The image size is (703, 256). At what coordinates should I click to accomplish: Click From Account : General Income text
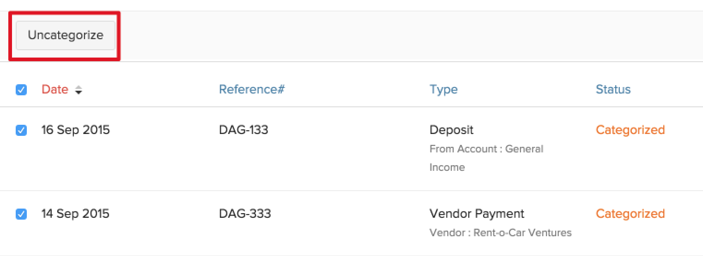(x=486, y=149)
